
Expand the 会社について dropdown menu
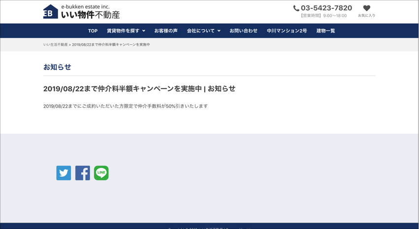(x=203, y=31)
